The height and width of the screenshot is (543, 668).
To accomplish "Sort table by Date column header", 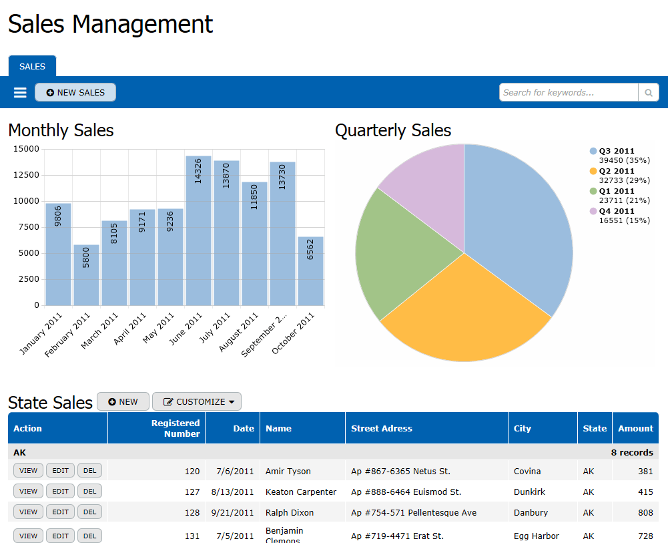I will [244, 428].
